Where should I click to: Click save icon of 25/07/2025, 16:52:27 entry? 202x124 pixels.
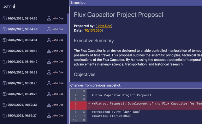(x=4, y=116)
